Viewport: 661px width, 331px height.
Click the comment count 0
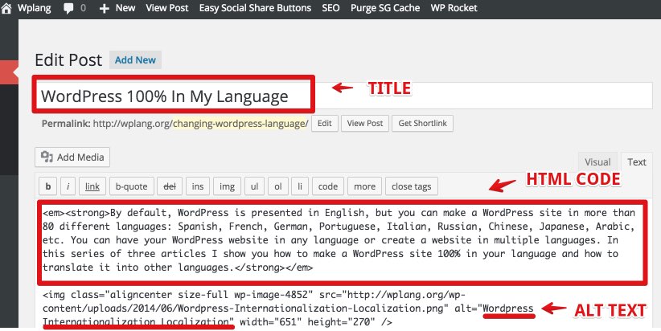[x=83, y=8]
